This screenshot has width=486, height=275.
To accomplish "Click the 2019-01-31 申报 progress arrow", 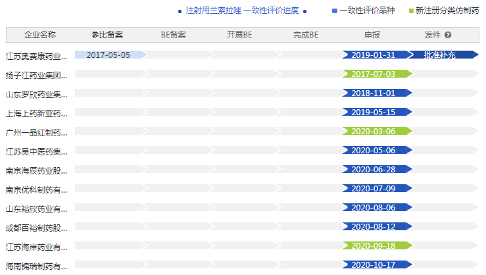I will pyautogui.click(x=377, y=55).
